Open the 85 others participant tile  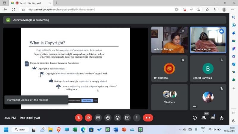pyautogui.click(x=169, y=96)
